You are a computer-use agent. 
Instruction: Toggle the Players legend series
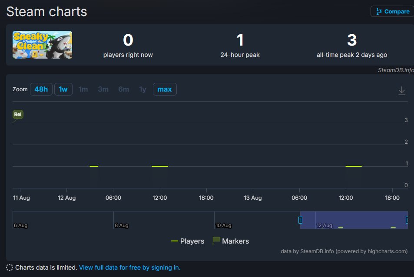[188, 241]
